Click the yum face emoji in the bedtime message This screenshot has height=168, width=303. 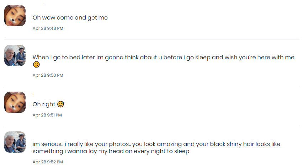[36, 65]
